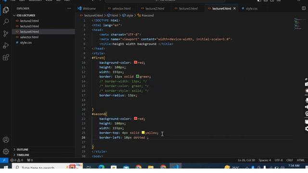The height and width of the screenshot is (173, 308).
Task: Open errors and warnings status indicator
Action: tap(17, 160)
